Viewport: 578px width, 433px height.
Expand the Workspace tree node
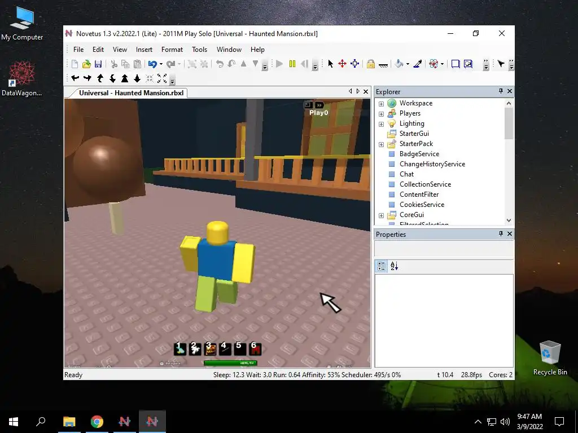pos(381,104)
